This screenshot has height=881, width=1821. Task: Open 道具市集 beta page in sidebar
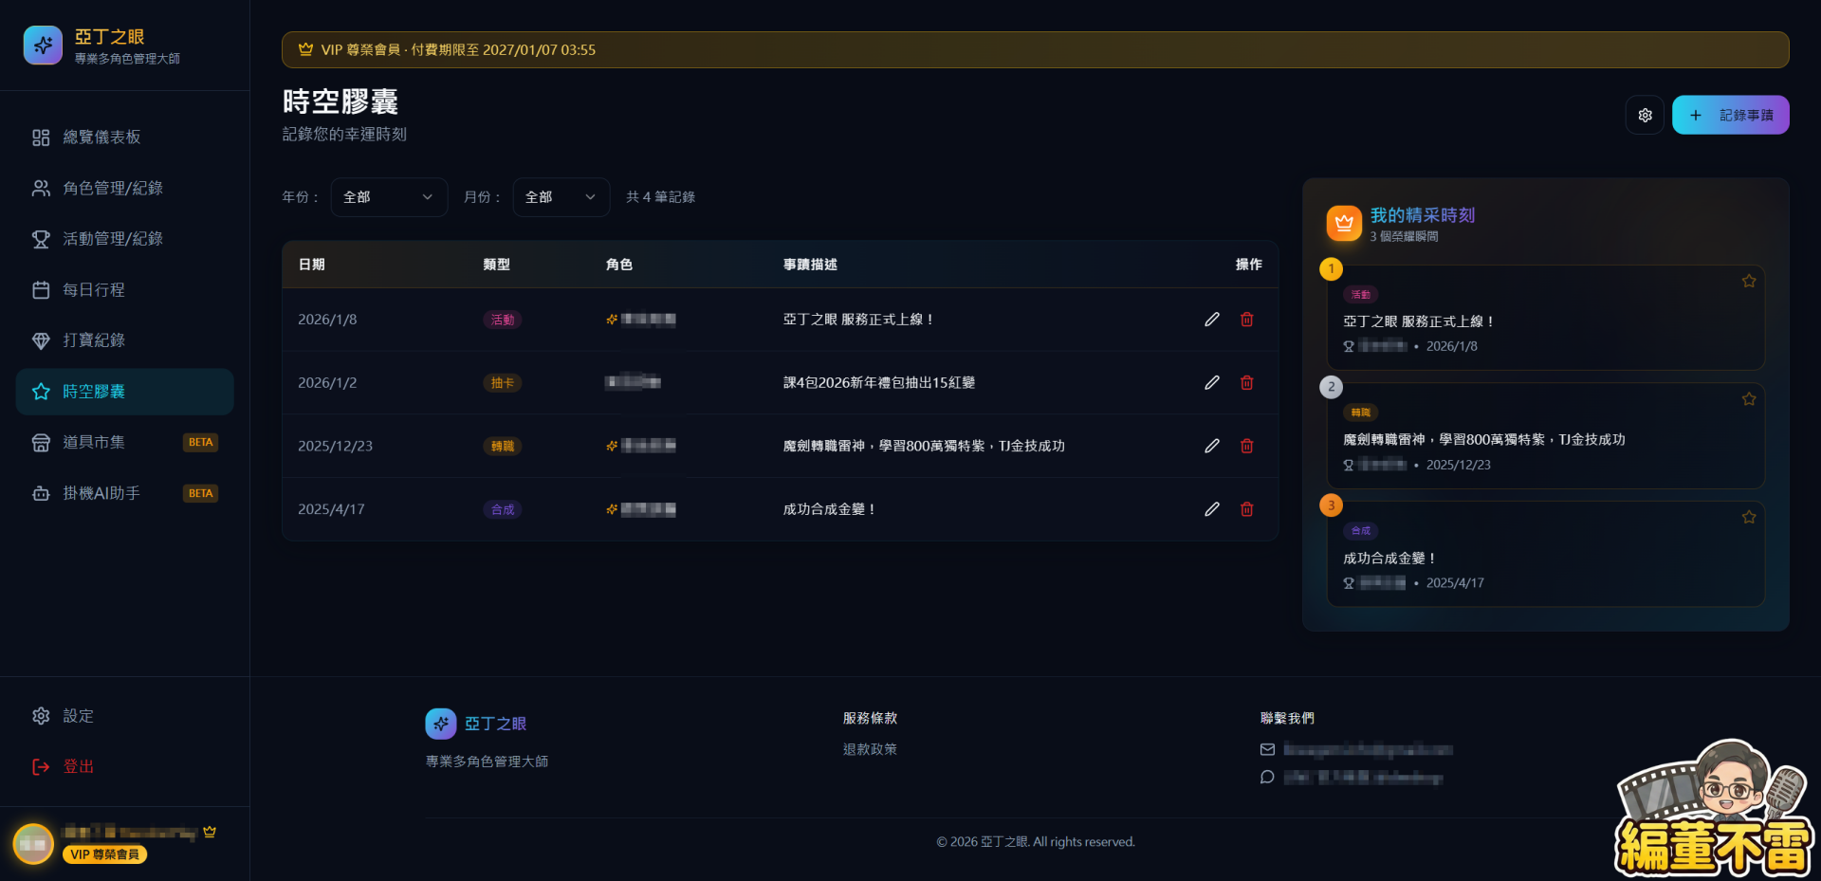point(94,442)
